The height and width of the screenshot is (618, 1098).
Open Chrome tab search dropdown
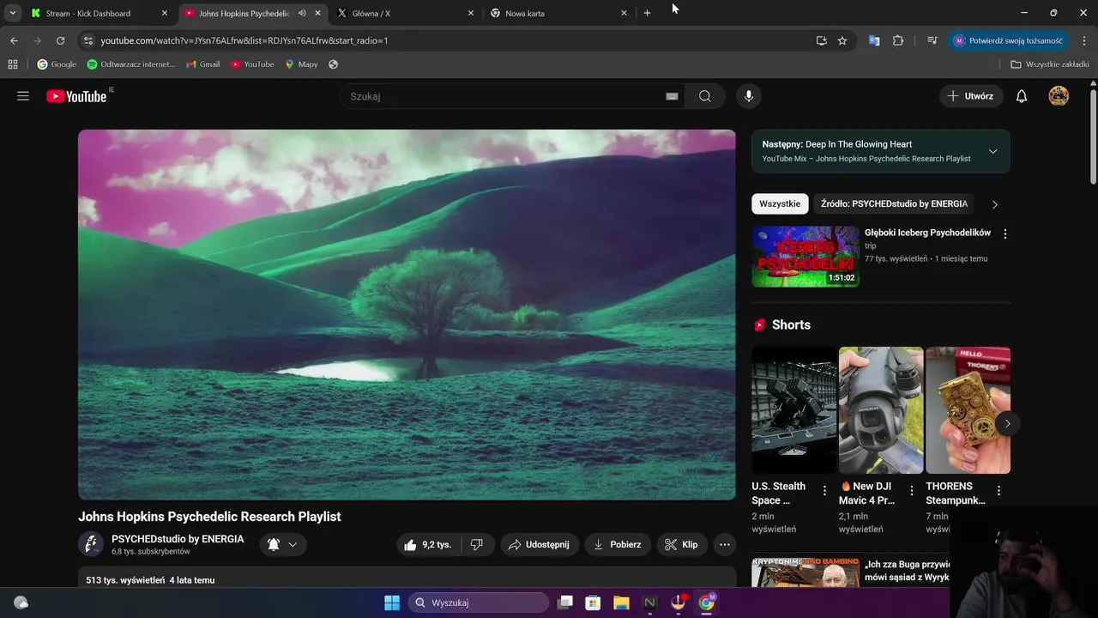click(12, 13)
